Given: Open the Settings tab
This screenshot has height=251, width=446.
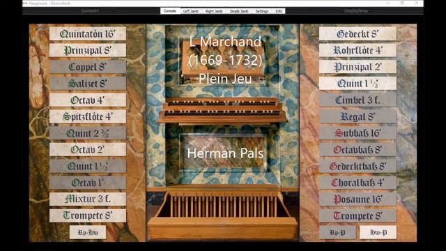Looking at the screenshot, I should (x=262, y=11).
